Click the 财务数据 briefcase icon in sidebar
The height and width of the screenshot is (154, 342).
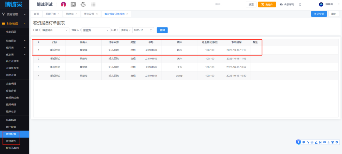coord(3,23)
